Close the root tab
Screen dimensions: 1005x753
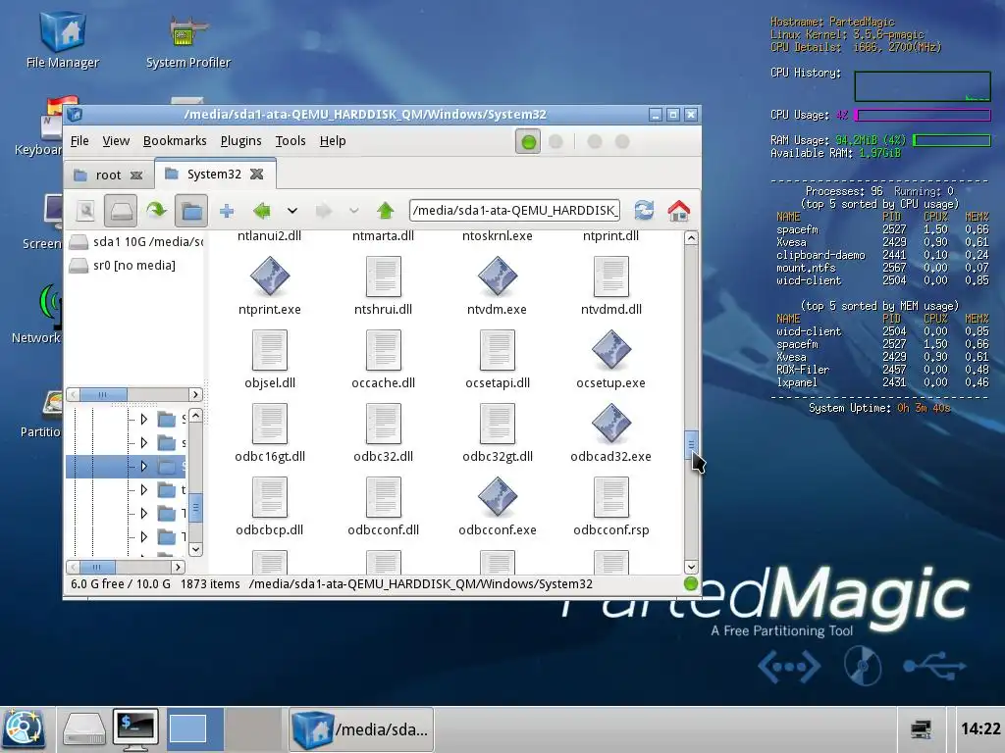136,175
